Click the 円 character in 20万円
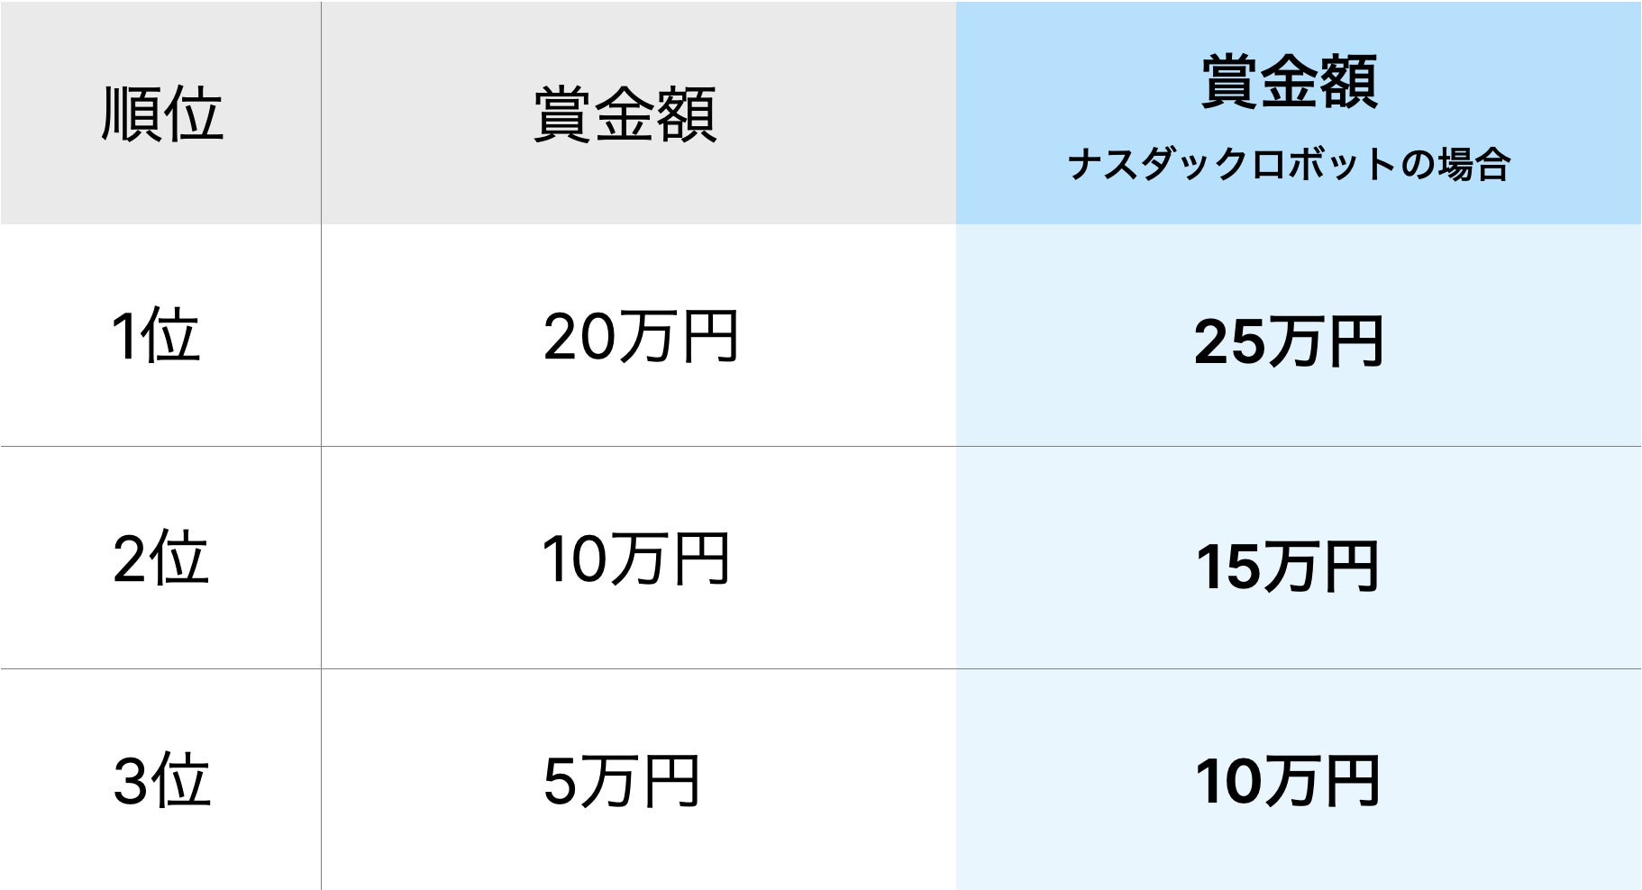Image resolution: width=1642 pixels, height=890 pixels. [710, 337]
